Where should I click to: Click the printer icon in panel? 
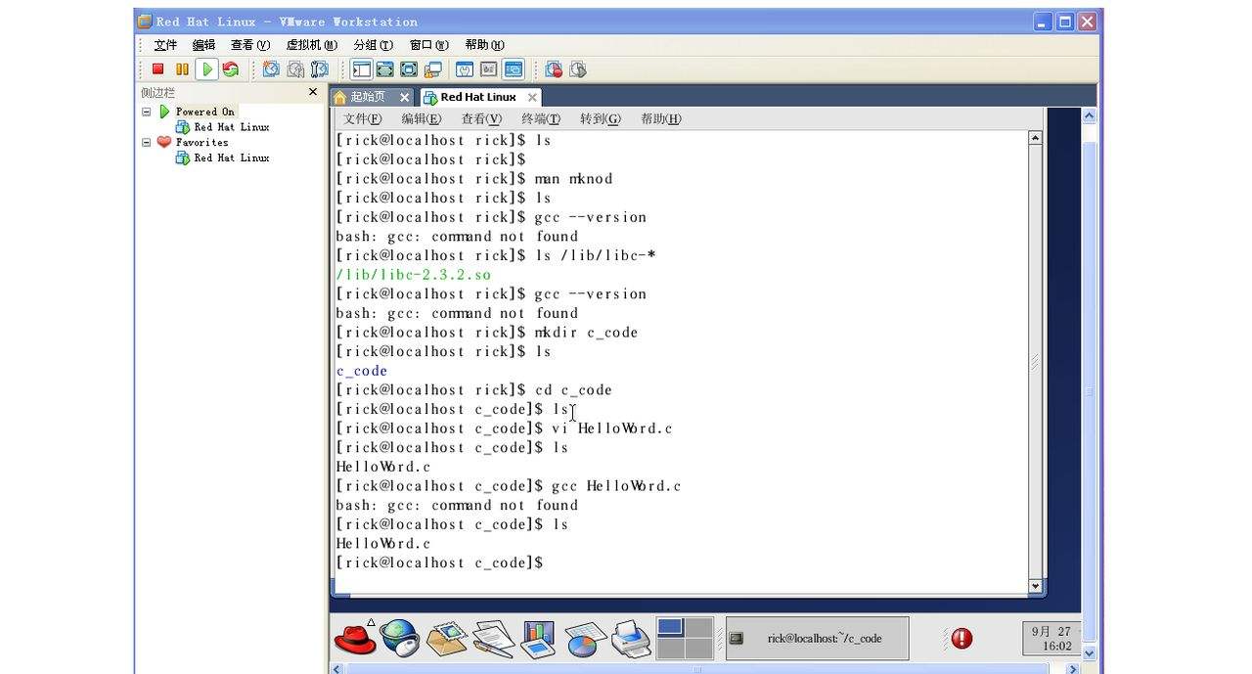point(631,639)
